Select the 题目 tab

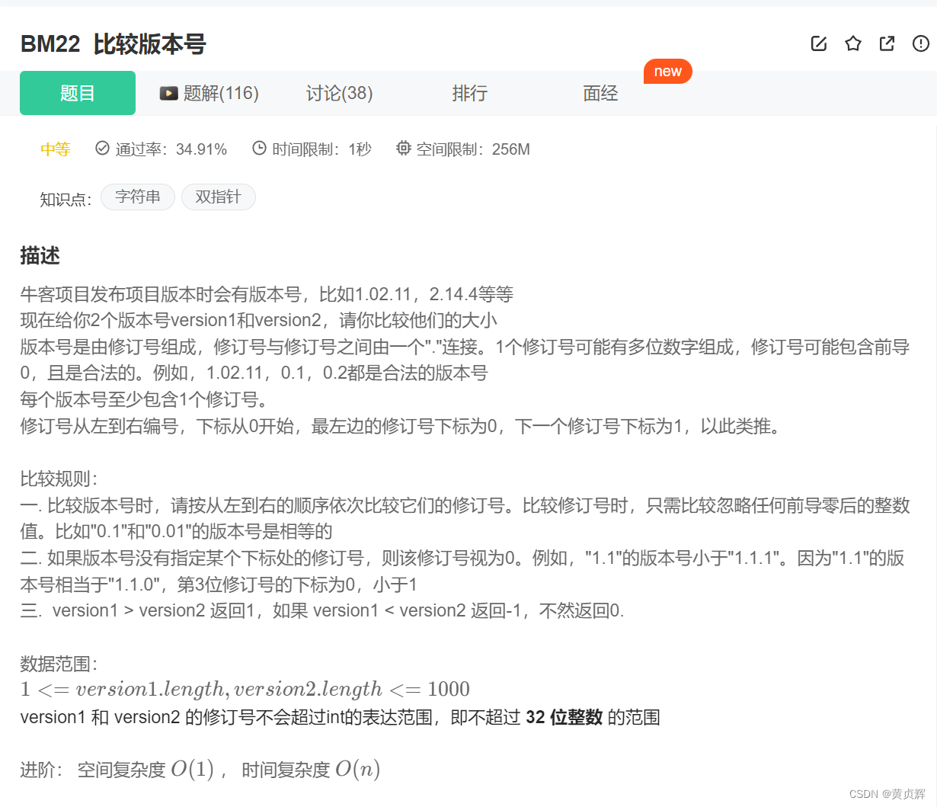coord(77,92)
